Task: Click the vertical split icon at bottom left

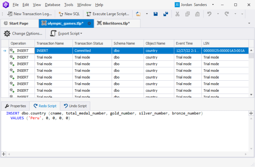Action: pos(3,154)
